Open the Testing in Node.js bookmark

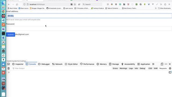click(x=97, y=8)
